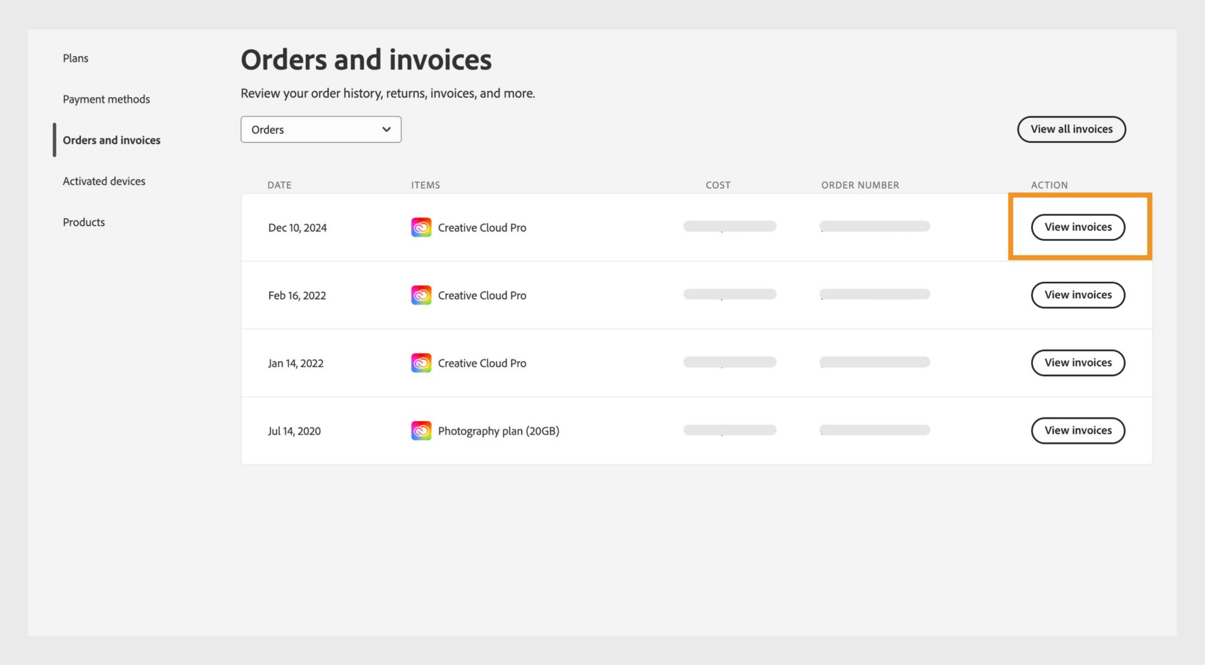Viewport: 1205px width, 665px height.
Task: Click the Creative Cloud Pro item label for Dec 10, 2024
Action: [x=482, y=227]
